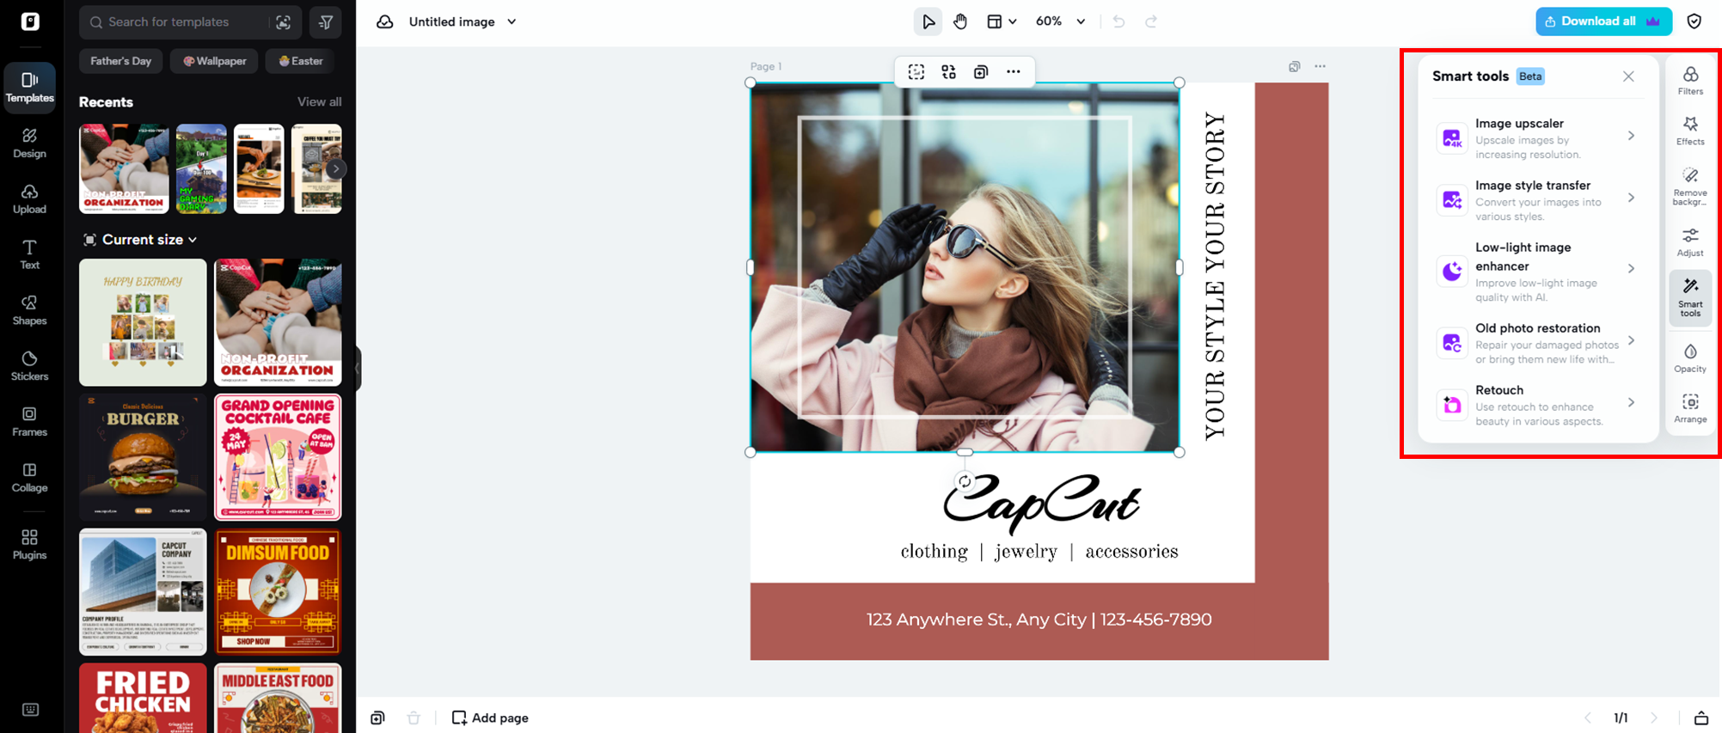Open CapCut Company profile template
Image resolution: width=1722 pixels, height=733 pixels.
pos(143,592)
